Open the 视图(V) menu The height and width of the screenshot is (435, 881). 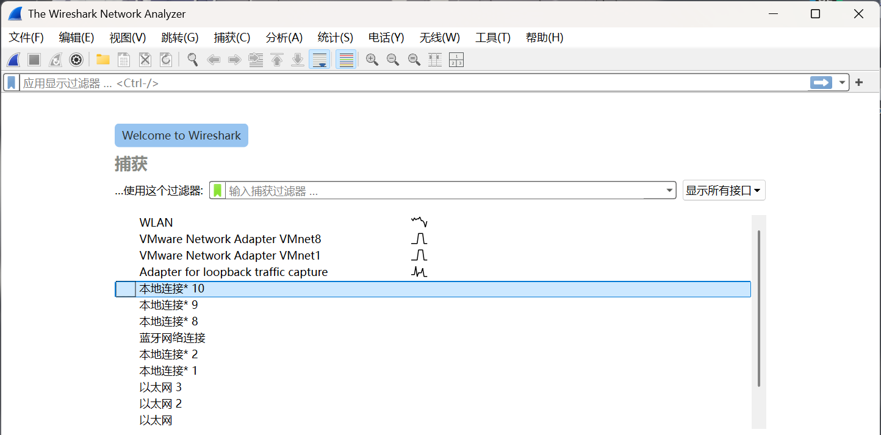tap(128, 38)
